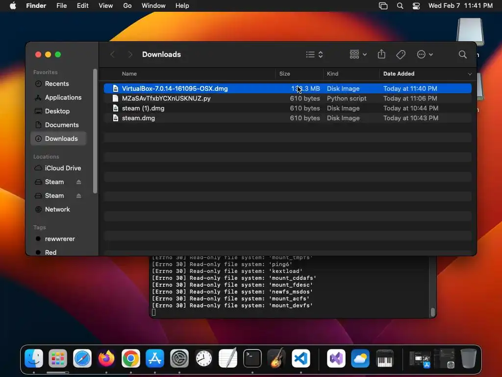Open the piano keyboard app in Dock
This screenshot has width=502, height=377.
pyautogui.click(x=385, y=358)
